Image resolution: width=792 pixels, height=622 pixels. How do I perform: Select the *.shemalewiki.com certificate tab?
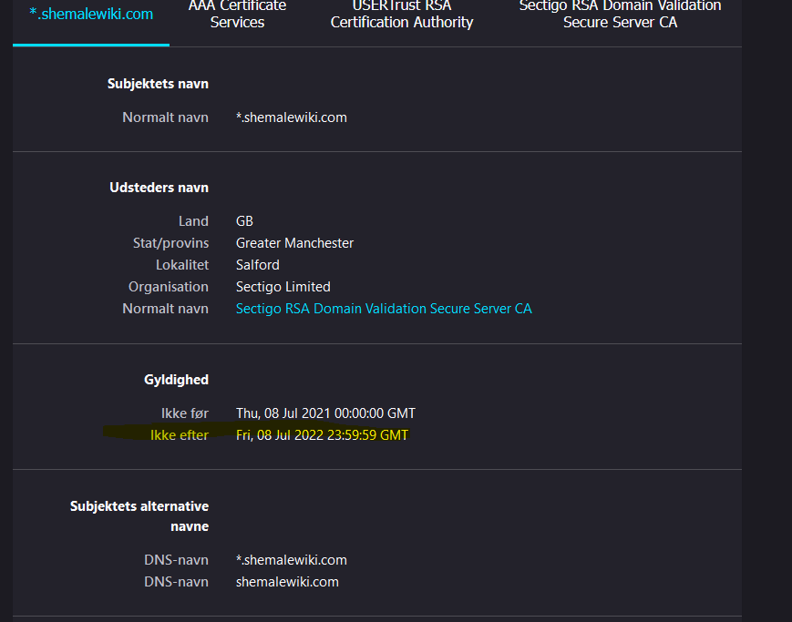tap(91, 15)
